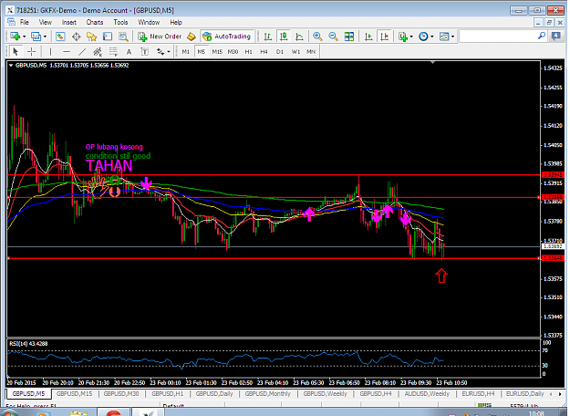Toggle the AutoTrading button
The width and height of the screenshot is (570, 416).
227,36
